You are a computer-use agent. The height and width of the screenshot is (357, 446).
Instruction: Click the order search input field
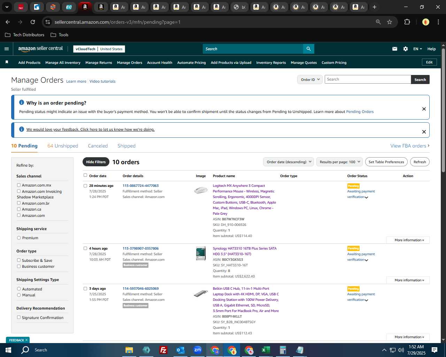click(368, 79)
